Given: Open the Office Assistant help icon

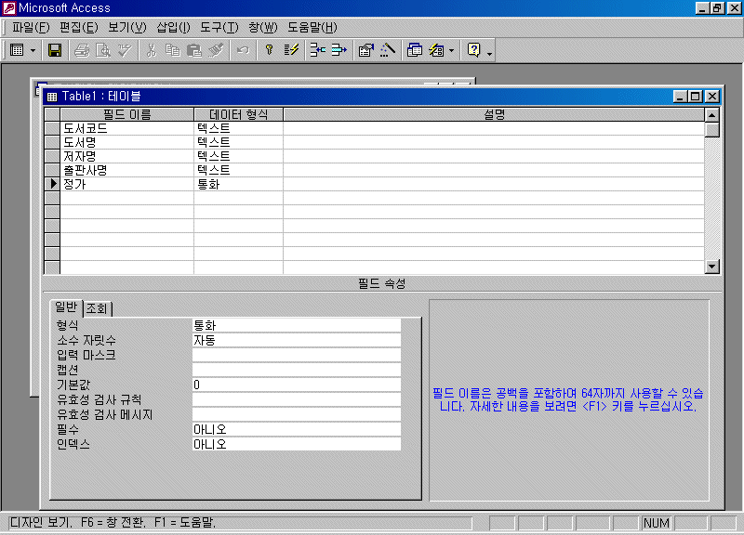Looking at the screenshot, I should [x=473, y=50].
